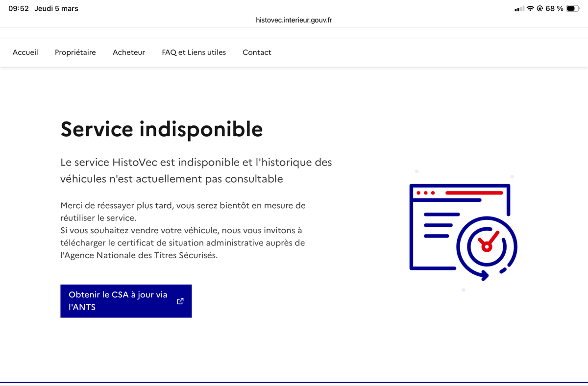Tap the cellular signal bars icon
The width and height of the screenshot is (588, 386).
click(519, 9)
